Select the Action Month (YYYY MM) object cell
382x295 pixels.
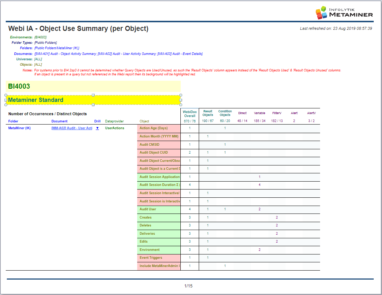[x=159, y=137]
